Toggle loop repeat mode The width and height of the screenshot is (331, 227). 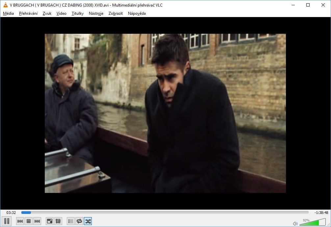pos(79,221)
